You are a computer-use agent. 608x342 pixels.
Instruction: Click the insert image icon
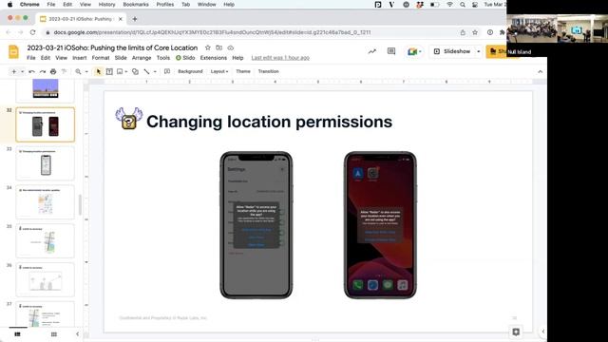click(x=120, y=71)
